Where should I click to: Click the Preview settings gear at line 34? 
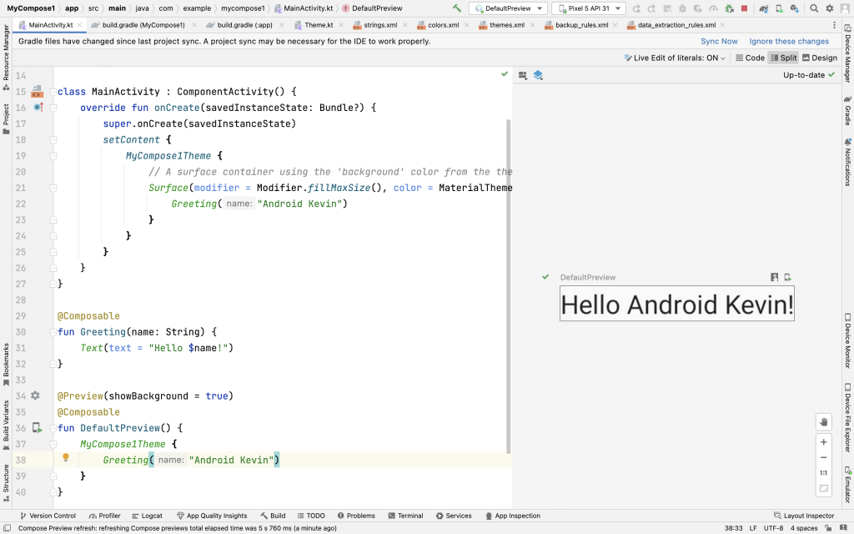pos(35,395)
